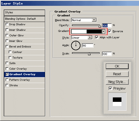Open the gradient picker dropdown arrow
The width and height of the screenshot is (139, 121).
(x=104, y=31)
